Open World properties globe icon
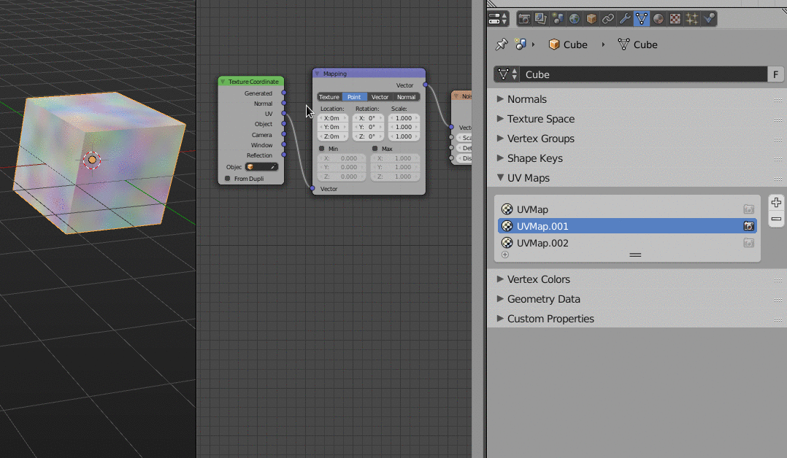Image resolution: width=787 pixels, height=458 pixels. (574, 19)
